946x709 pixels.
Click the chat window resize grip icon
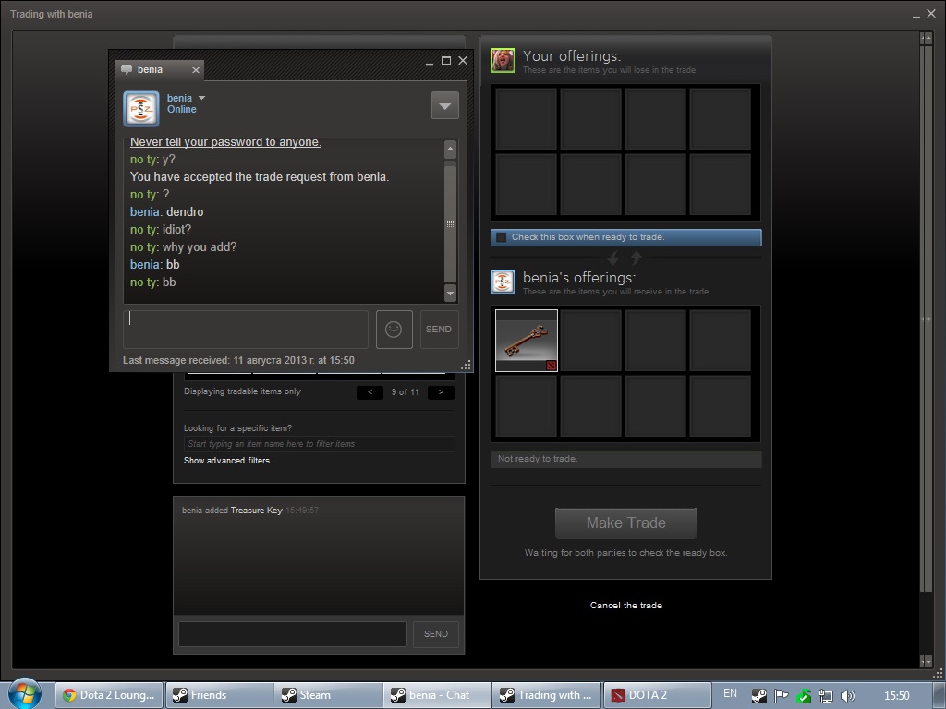point(466,365)
